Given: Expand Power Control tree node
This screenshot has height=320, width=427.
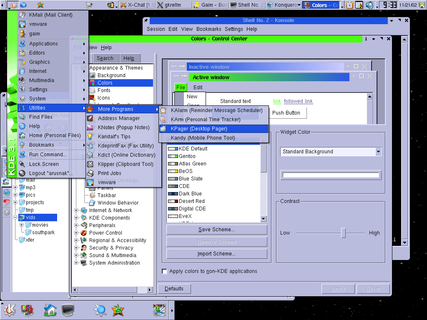Looking at the screenshot, I should click(x=76, y=233).
